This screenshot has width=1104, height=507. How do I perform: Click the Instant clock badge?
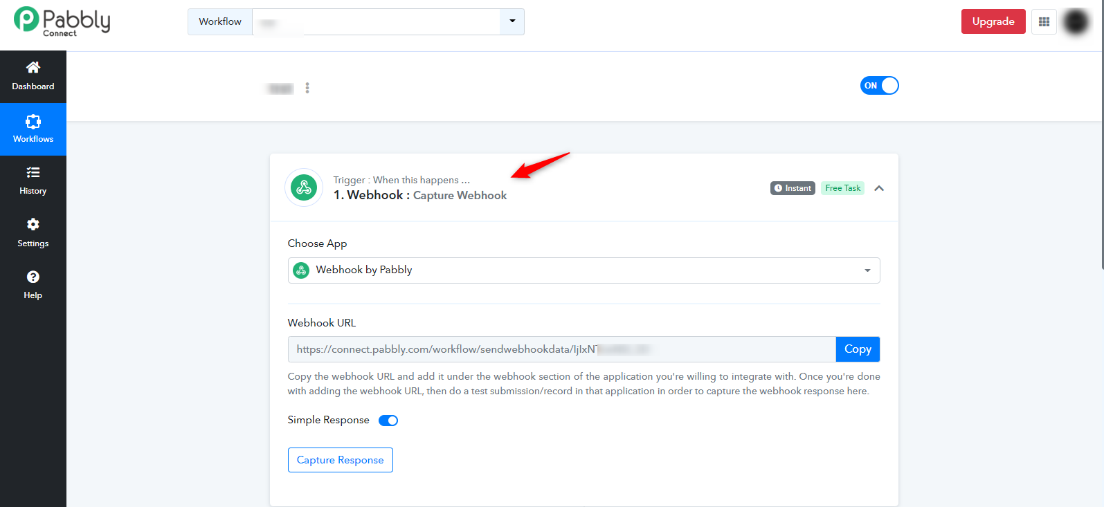coord(793,188)
